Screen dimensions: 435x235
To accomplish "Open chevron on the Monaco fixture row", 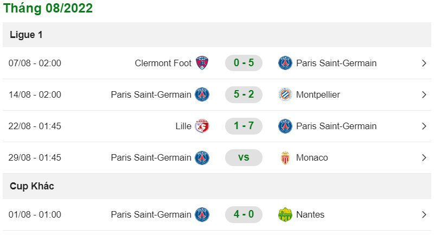I will click(x=424, y=158).
